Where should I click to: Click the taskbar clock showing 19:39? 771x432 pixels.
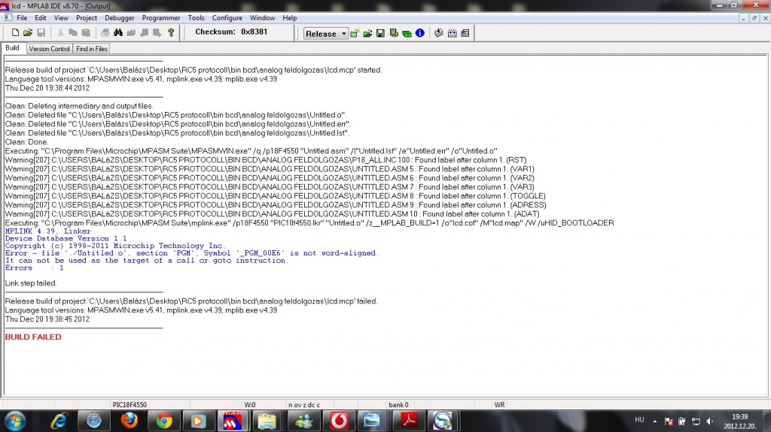739,421
